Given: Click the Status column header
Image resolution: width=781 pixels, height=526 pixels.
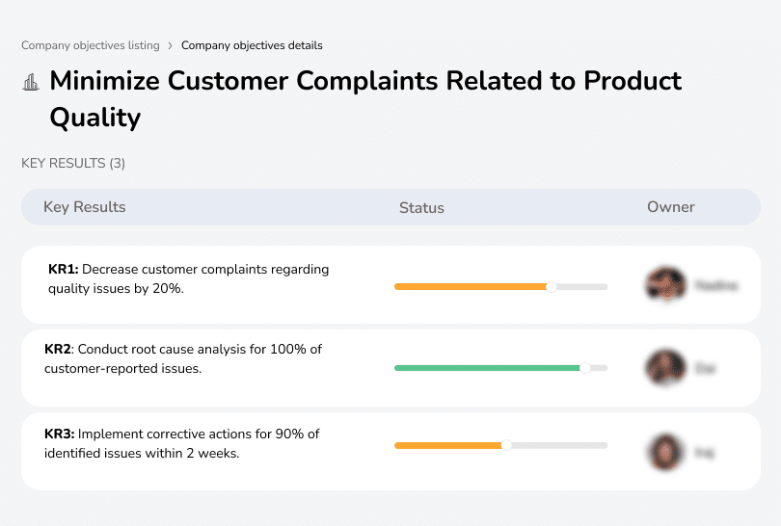Looking at the screenshot, I should pyautogui.click(x=421, y=207).
